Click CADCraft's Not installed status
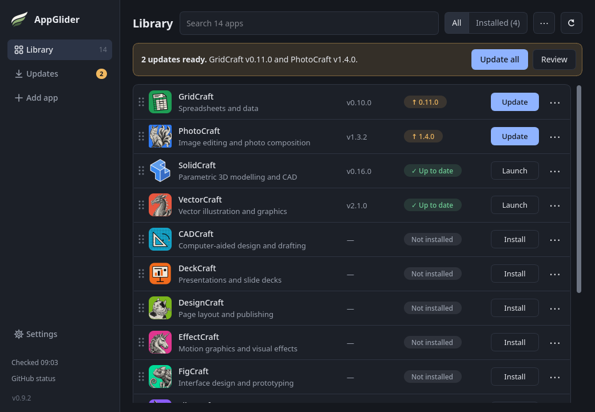Viewport: 595px width, 412px height. pos(433,239)
